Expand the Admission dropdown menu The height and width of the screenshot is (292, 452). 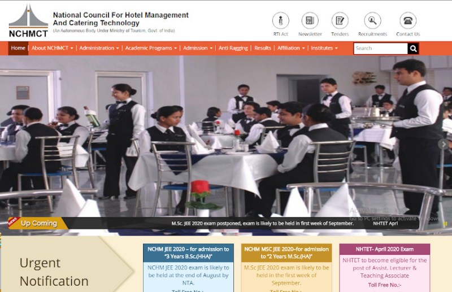(x=198, y=48)
